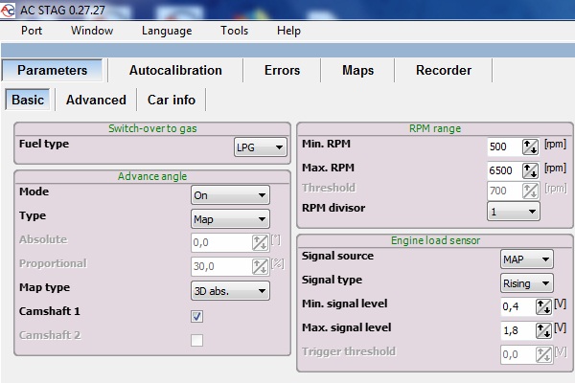The height and width of the screenshot is (383, 575).
Task: Open the Map type dropdown
Action: pyautogui.click(x=230, y=290)
